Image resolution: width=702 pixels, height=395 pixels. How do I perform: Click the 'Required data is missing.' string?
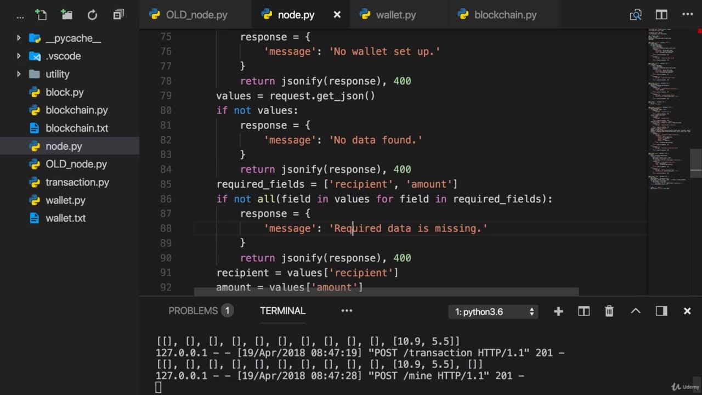(408, 228)
